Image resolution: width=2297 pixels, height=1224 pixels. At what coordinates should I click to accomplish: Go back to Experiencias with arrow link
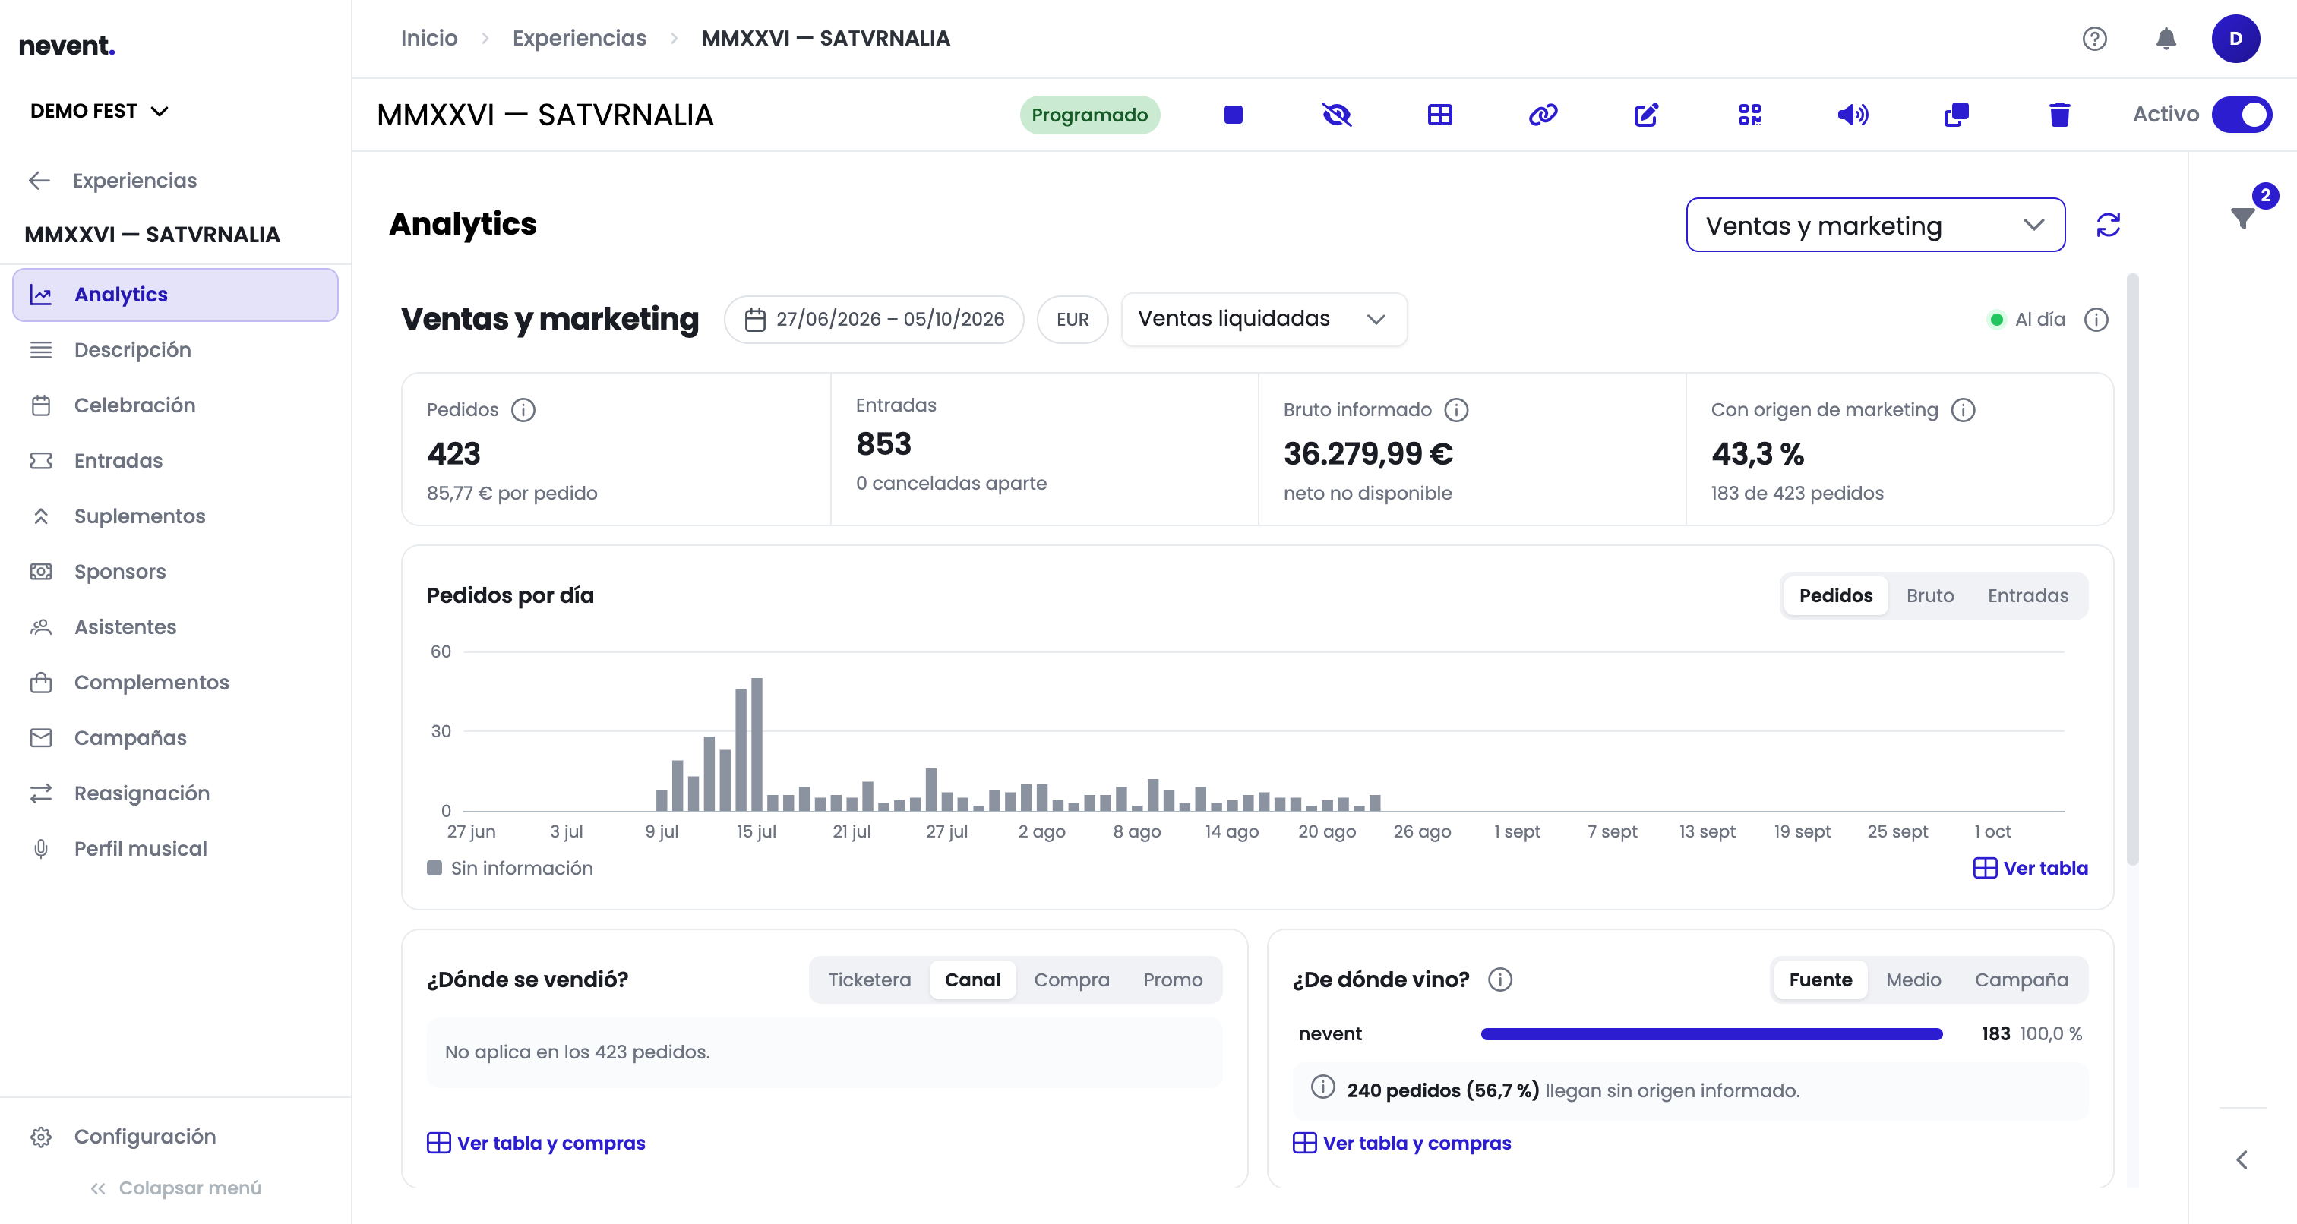[x=112, y=181]
